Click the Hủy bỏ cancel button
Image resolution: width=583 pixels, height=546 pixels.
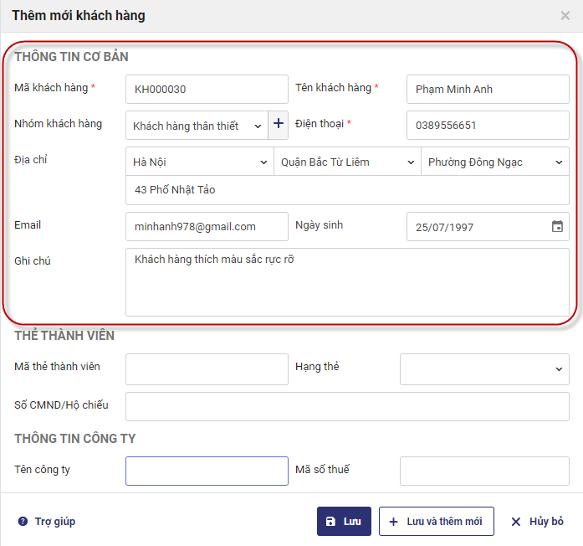point(537,521)
